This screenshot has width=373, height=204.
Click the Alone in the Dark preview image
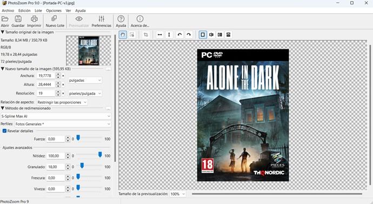click(243, 115)
